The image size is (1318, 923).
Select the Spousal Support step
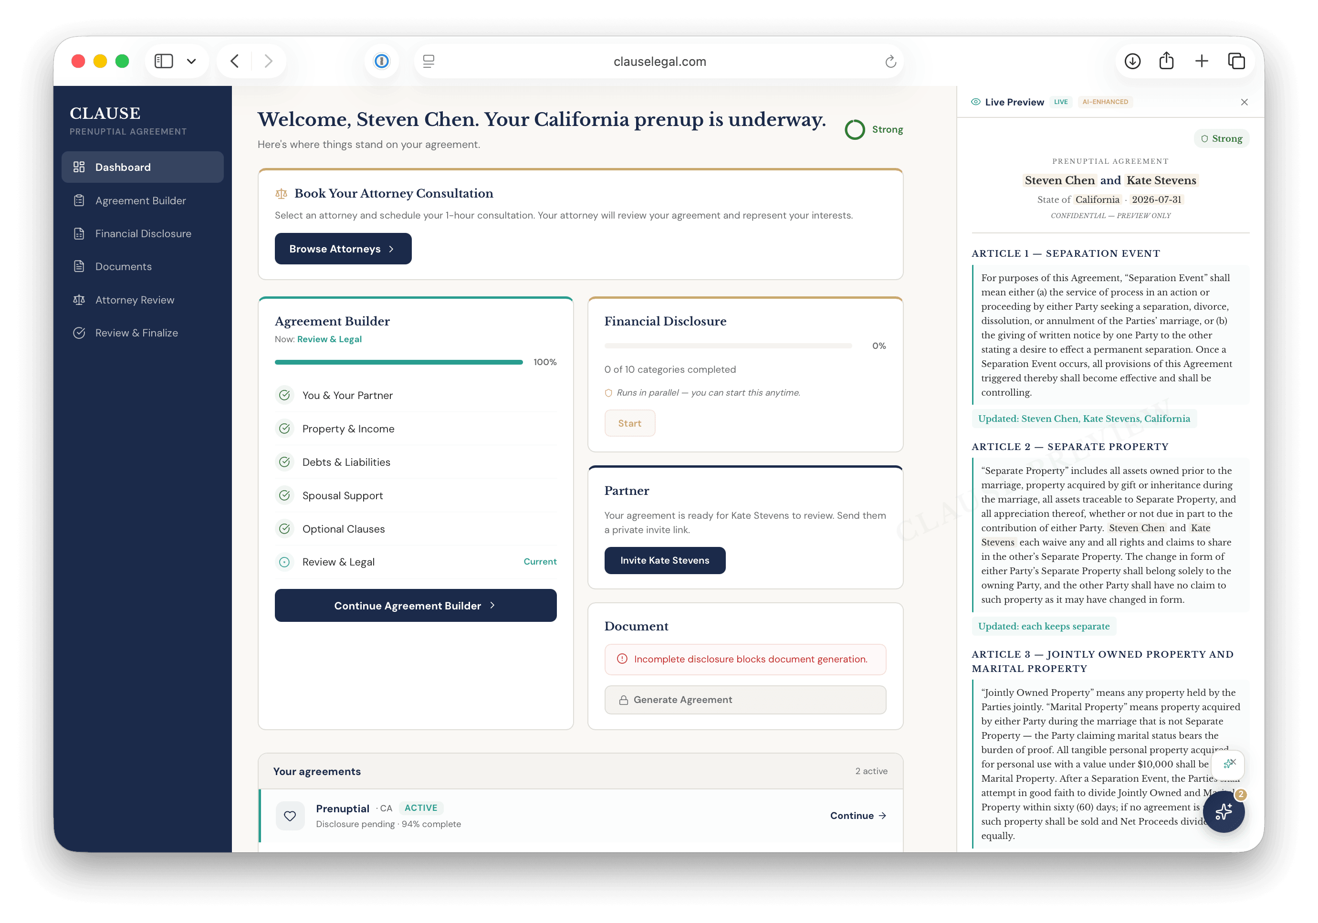(416, 495)
